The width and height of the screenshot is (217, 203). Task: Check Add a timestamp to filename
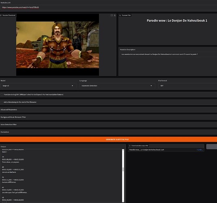pyautogui.click(x=2, y=102)
